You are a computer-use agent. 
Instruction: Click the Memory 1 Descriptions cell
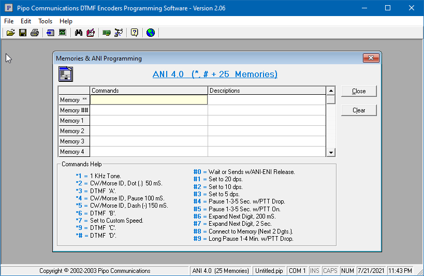[x=267, y=121]
